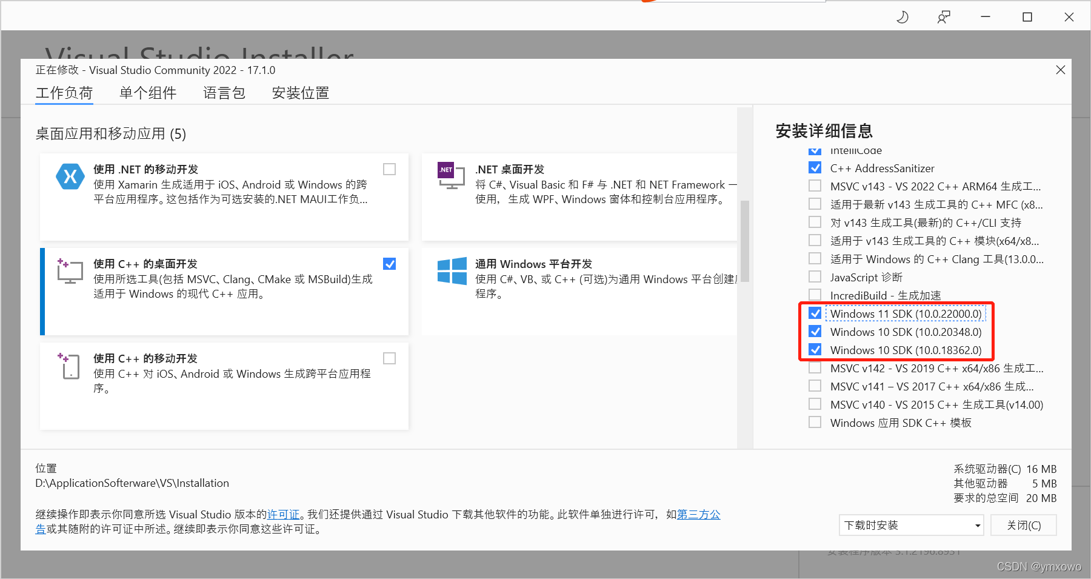Viewport: 1091px width, 579px height.
Task: Click the C++ desktop development monitor icon
Action: 70,271
